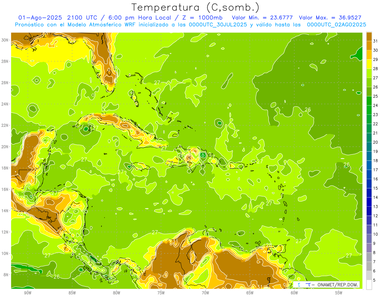Click the yellow legend swatch between 28 and 29
Screen dimensions: 384x297
(x=369, y=64)
